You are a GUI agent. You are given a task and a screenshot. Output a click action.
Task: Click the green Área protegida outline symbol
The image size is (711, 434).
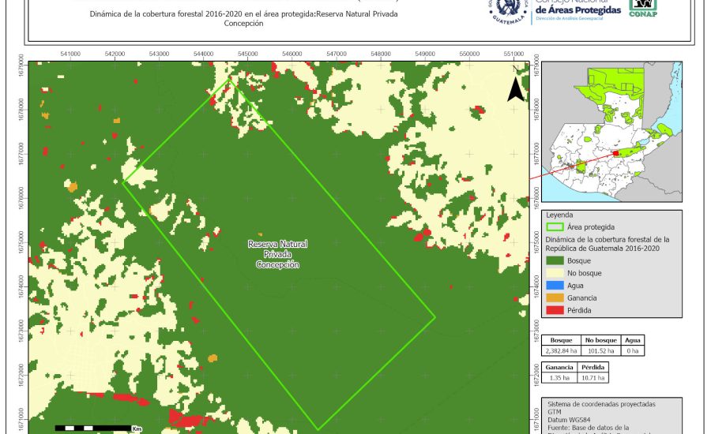click(x=555, y=226)
